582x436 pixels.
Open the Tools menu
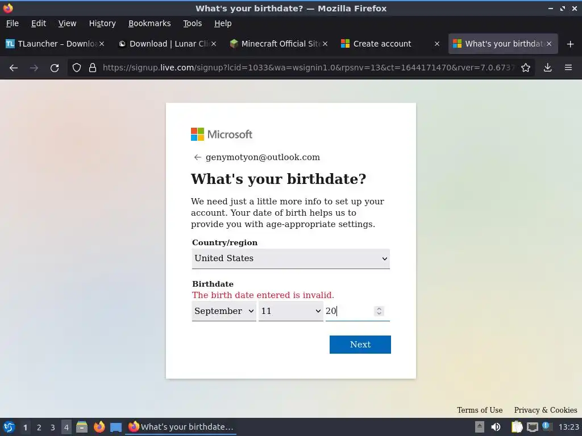click(192, 23)
